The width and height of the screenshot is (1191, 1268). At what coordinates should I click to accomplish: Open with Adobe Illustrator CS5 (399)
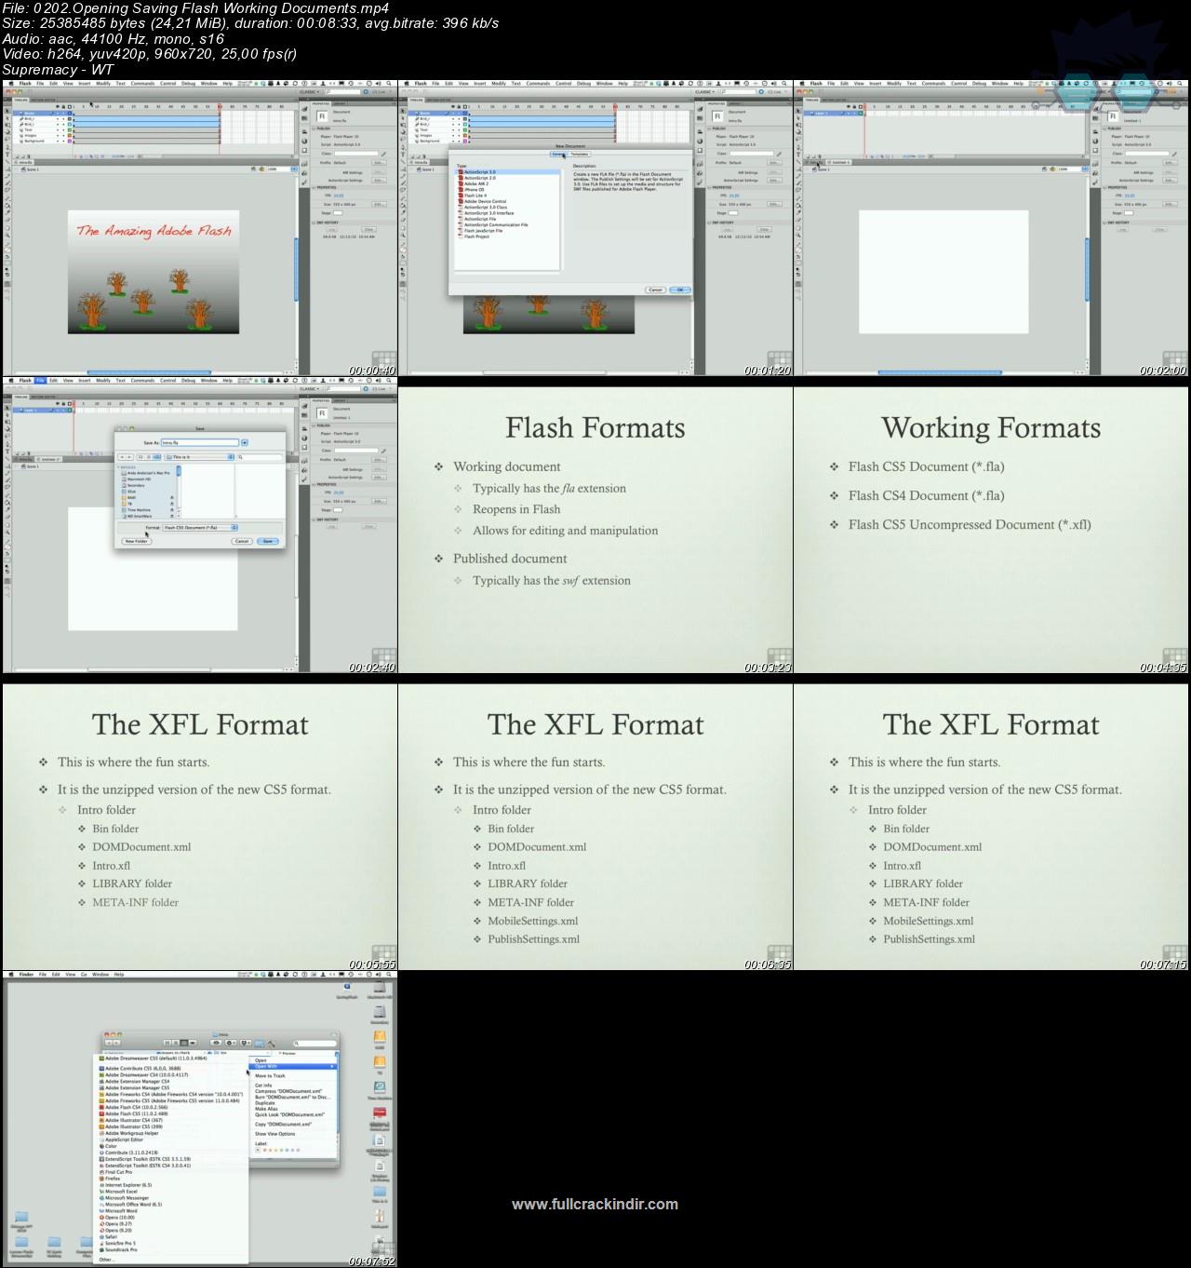click(172, 1126)
